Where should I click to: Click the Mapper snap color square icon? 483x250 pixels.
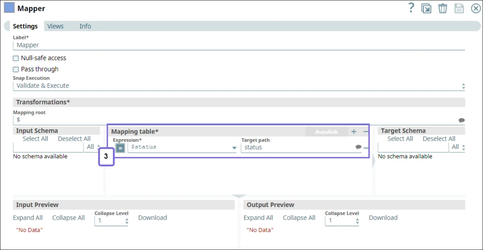pos(9,8)
